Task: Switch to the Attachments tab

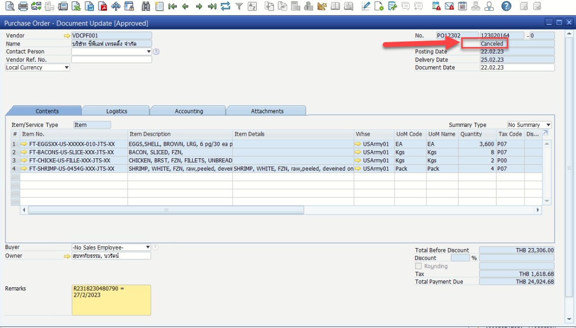Action: point(267,111)
